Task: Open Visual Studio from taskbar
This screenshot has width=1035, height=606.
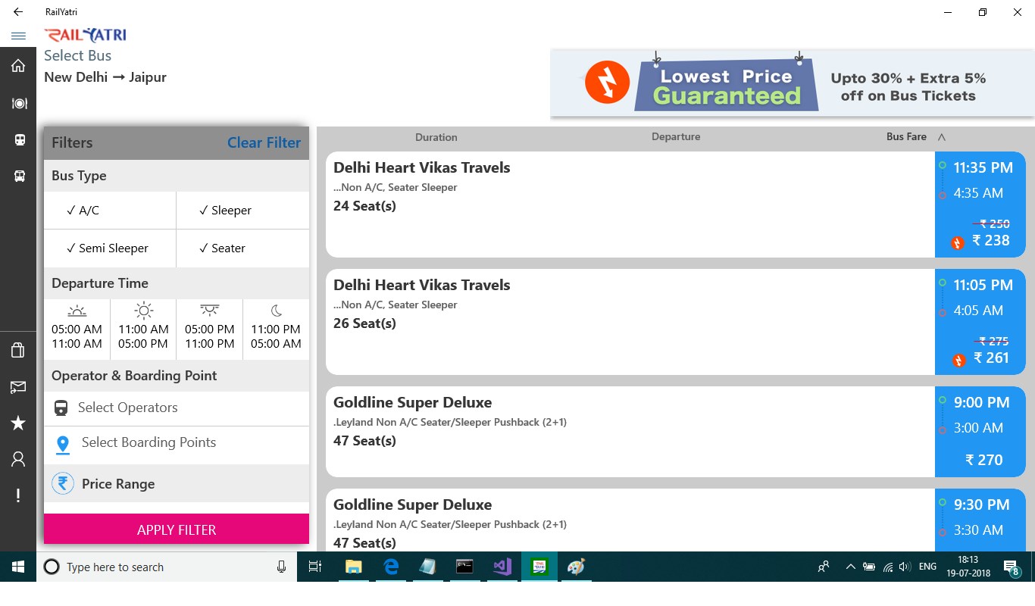Action: pos(502,567)
